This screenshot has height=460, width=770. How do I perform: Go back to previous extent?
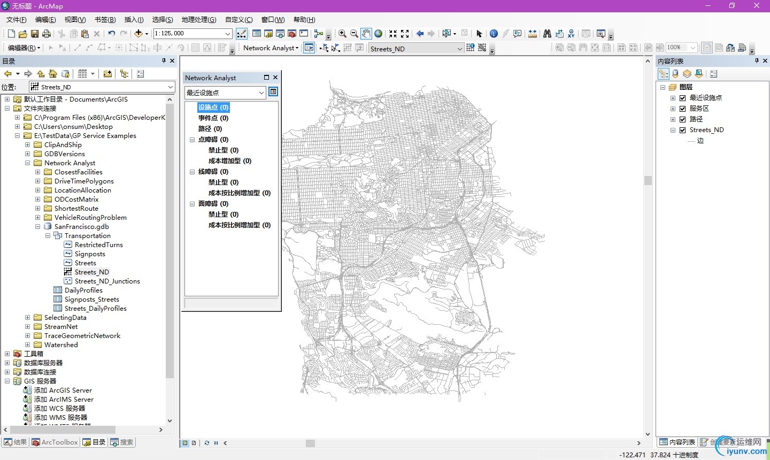420,34
